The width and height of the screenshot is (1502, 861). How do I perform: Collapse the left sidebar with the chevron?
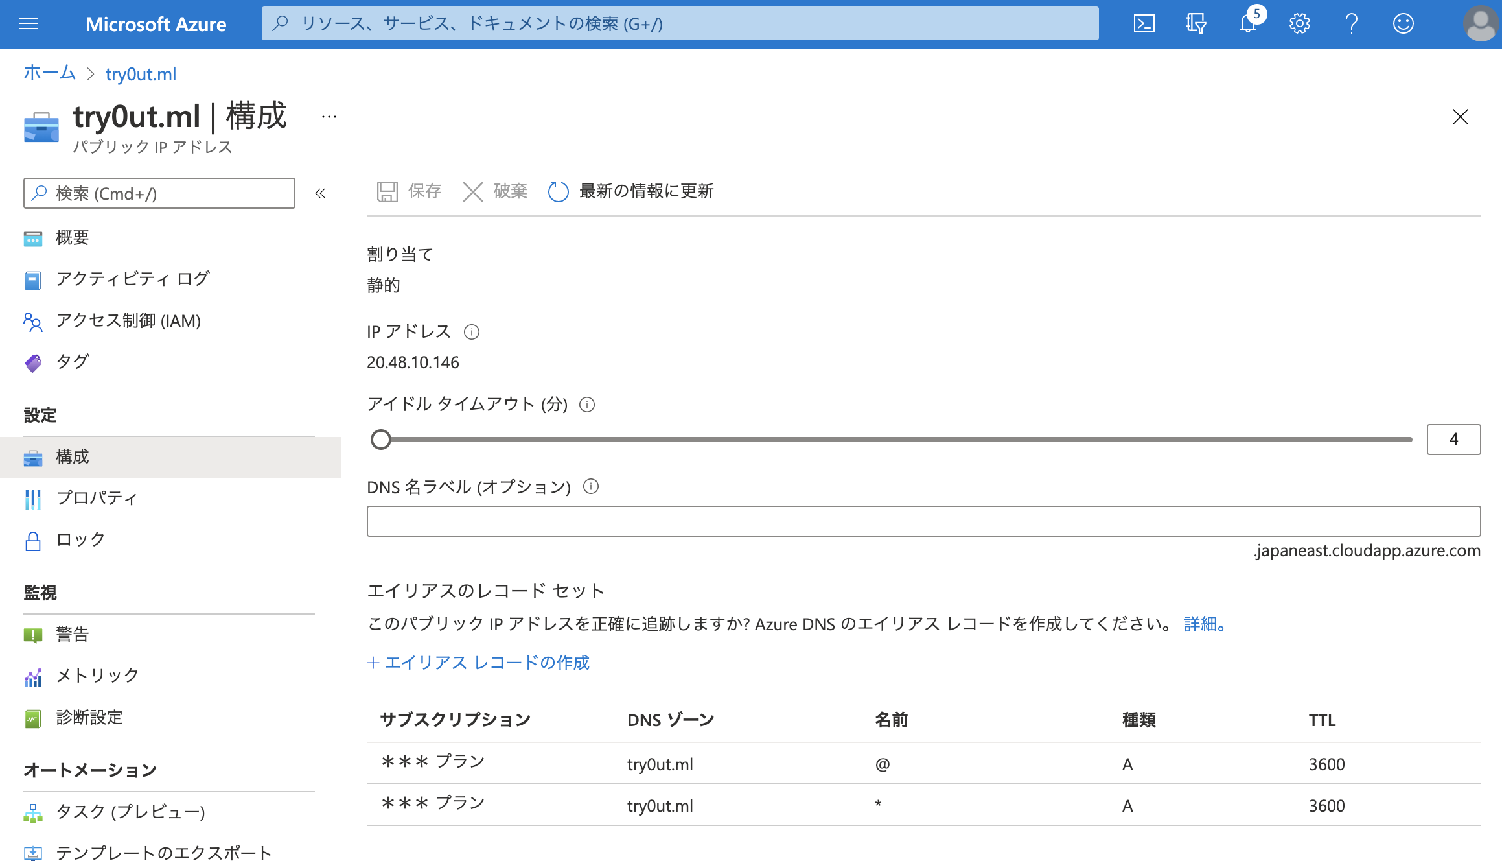coord(320,193)
